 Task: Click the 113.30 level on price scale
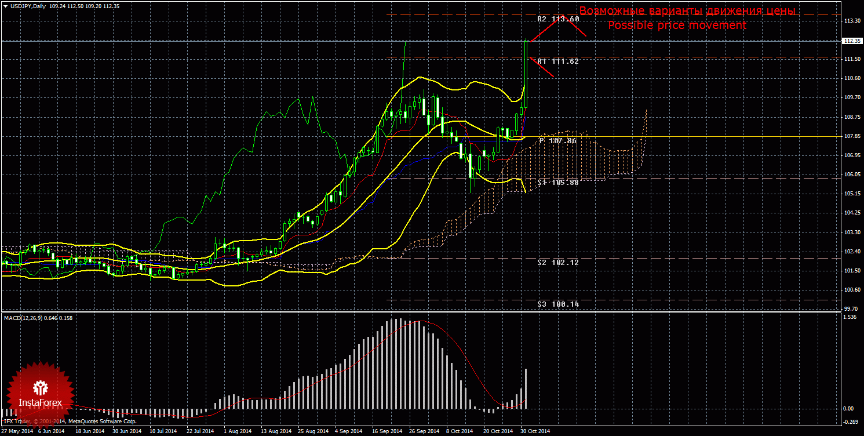[851, 21]
